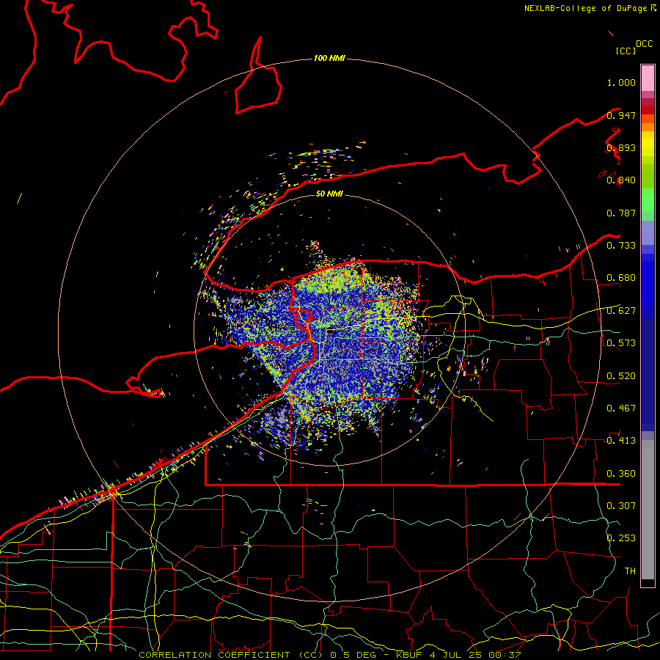660x660 pixels.
Task: Select the 0.467 scale value
Action: tap(621, 408)
